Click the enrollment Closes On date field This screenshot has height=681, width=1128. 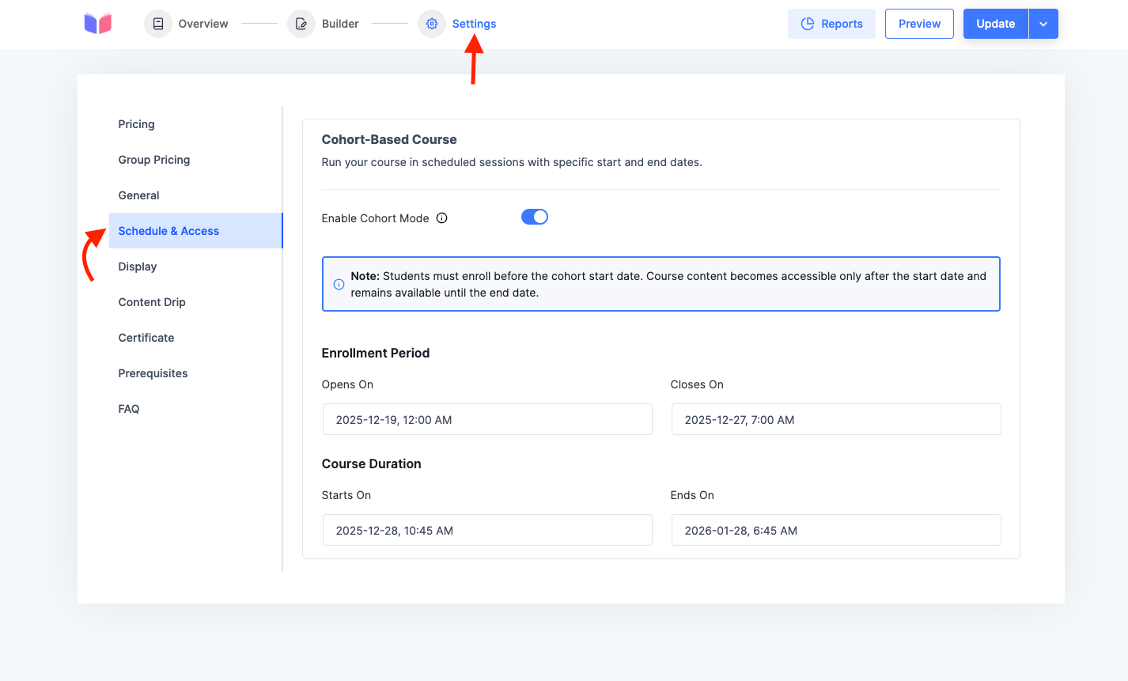click(x=836, y=419)
